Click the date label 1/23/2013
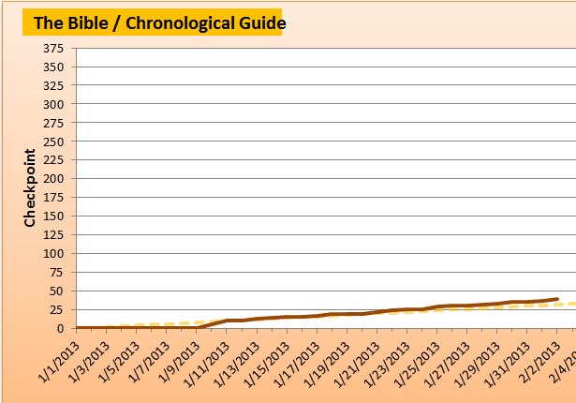Viewport: 576px width, 403px height. [387, 365]
